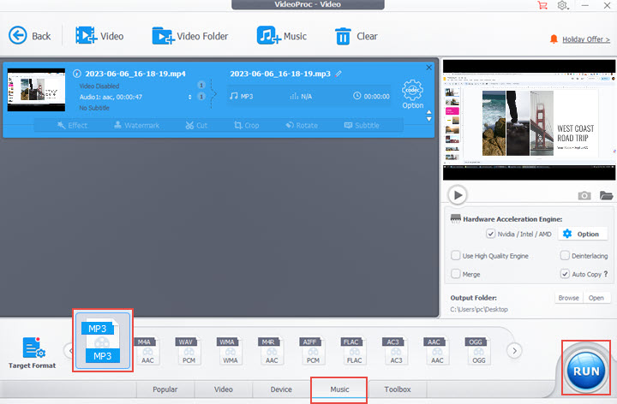617x404 pixels.
Task: Open the Subtitle tool
Action: pyautogui.click(x=362, y=125)
